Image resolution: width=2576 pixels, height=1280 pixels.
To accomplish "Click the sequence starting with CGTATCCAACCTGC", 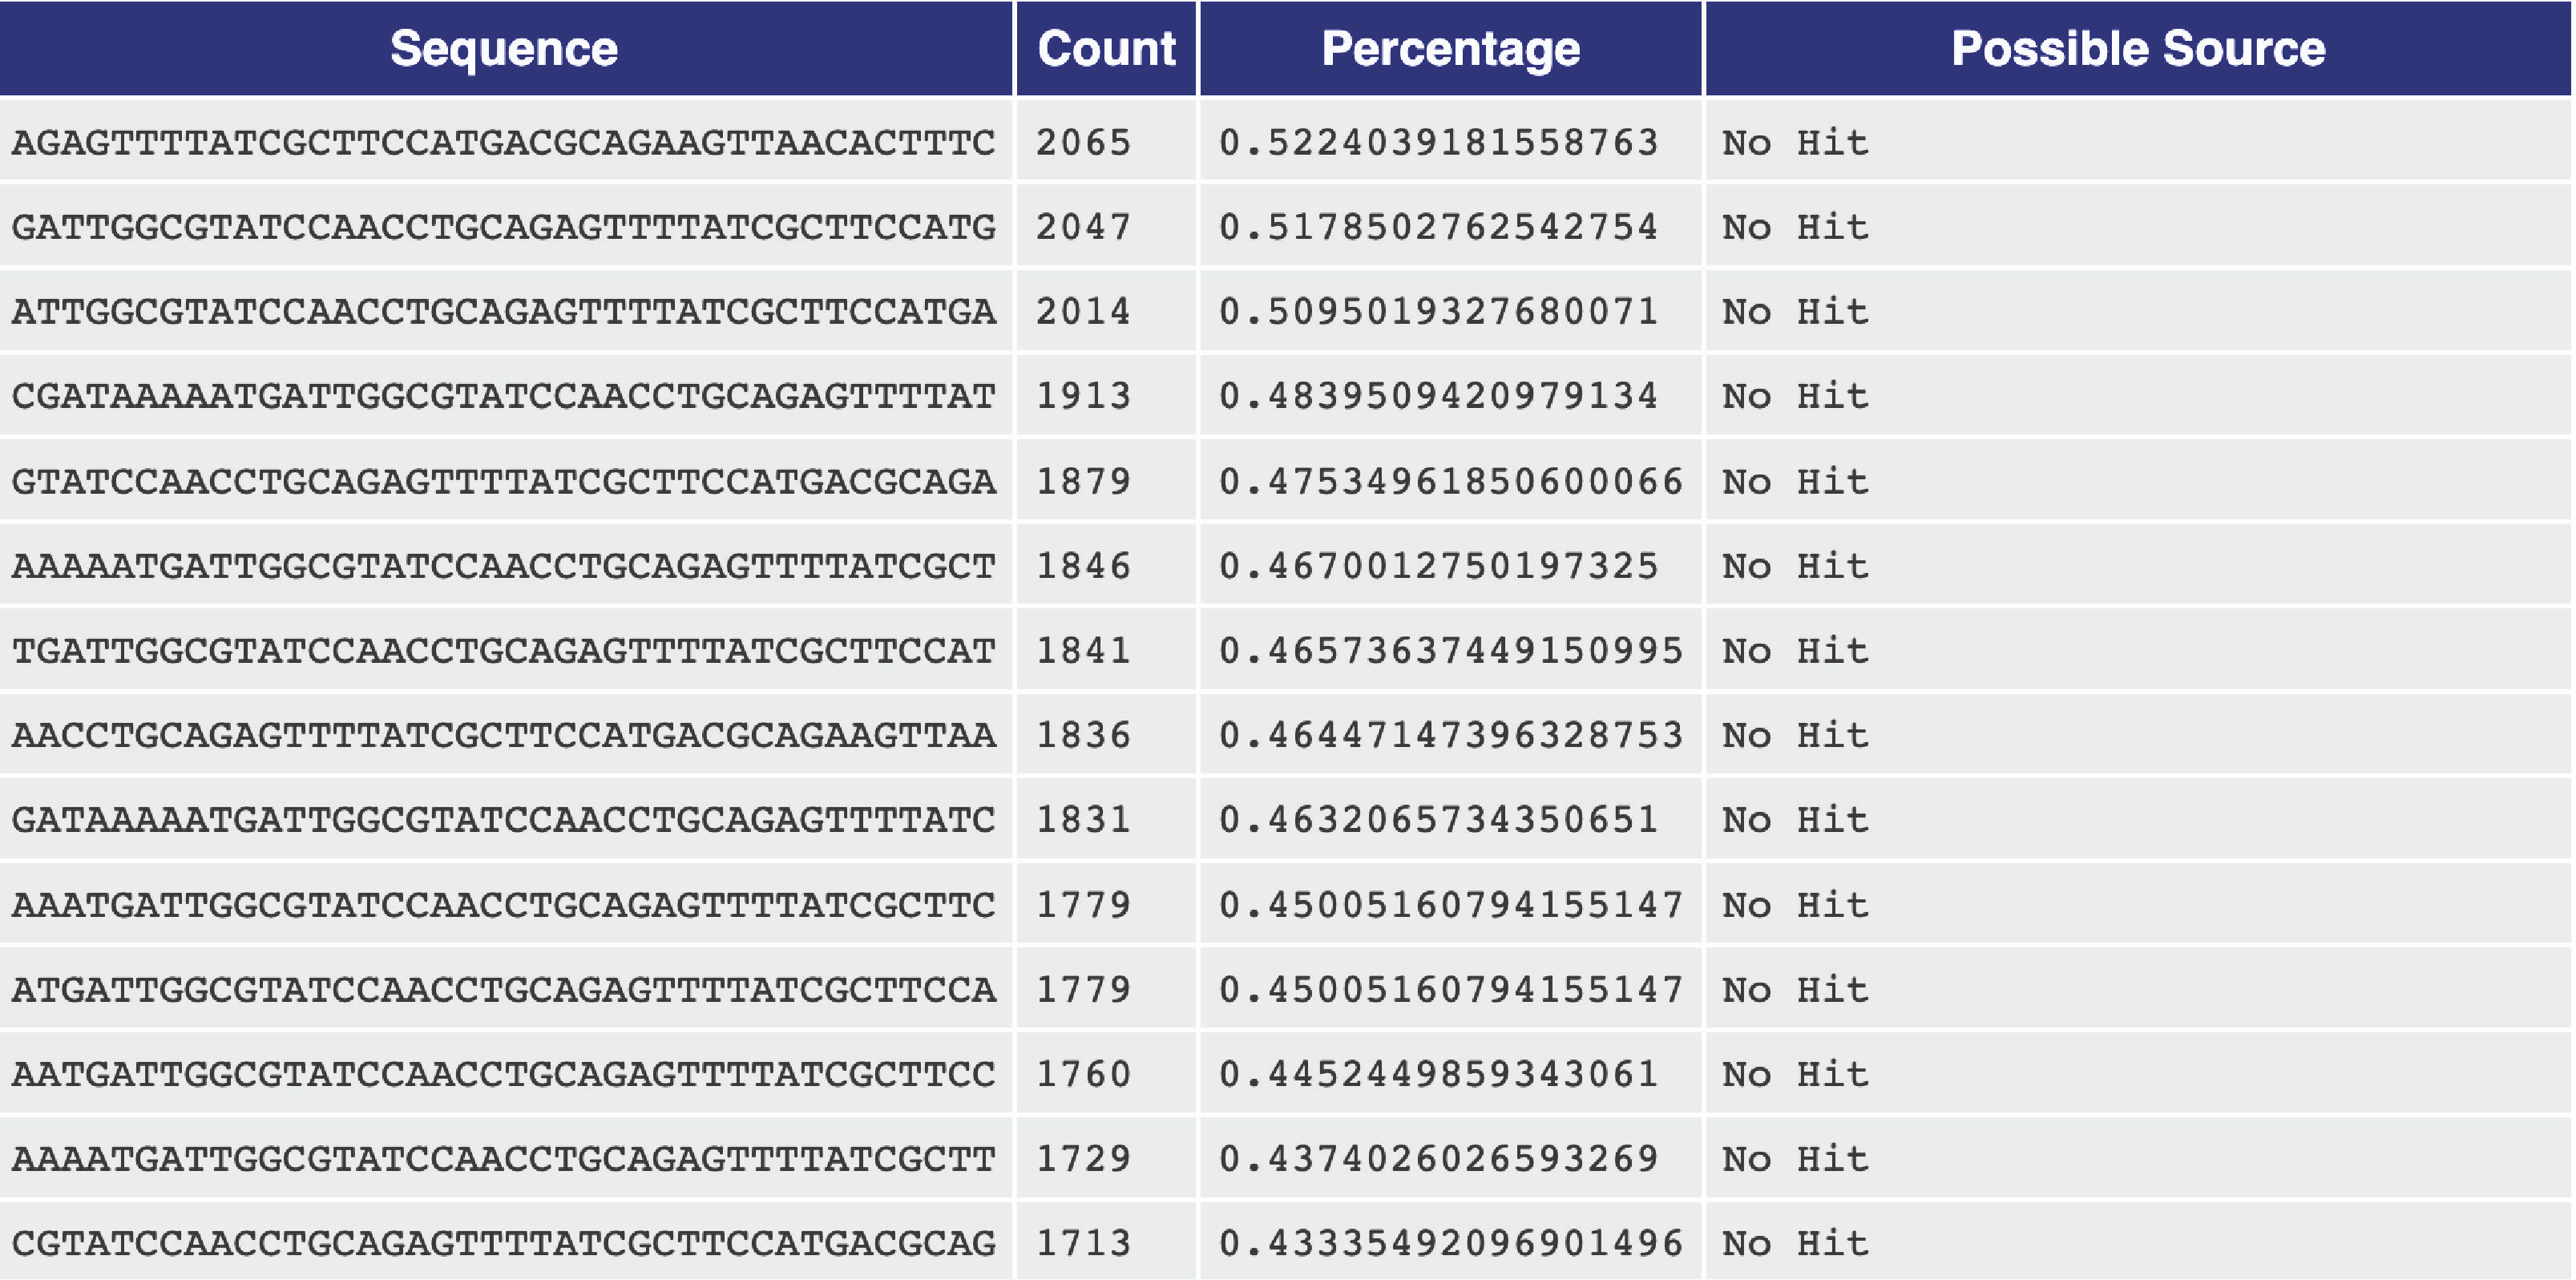I will [x=504, y=1244].
